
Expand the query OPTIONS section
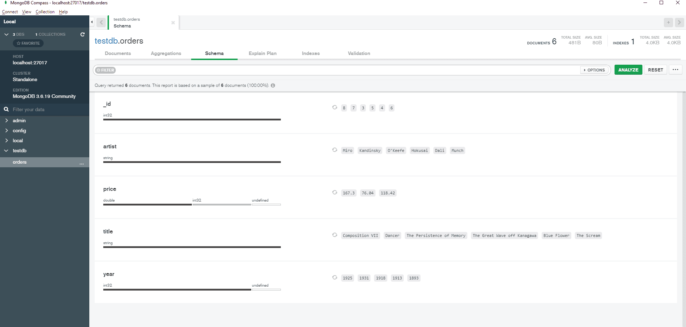pyautogui.click(x=595, y=70)
